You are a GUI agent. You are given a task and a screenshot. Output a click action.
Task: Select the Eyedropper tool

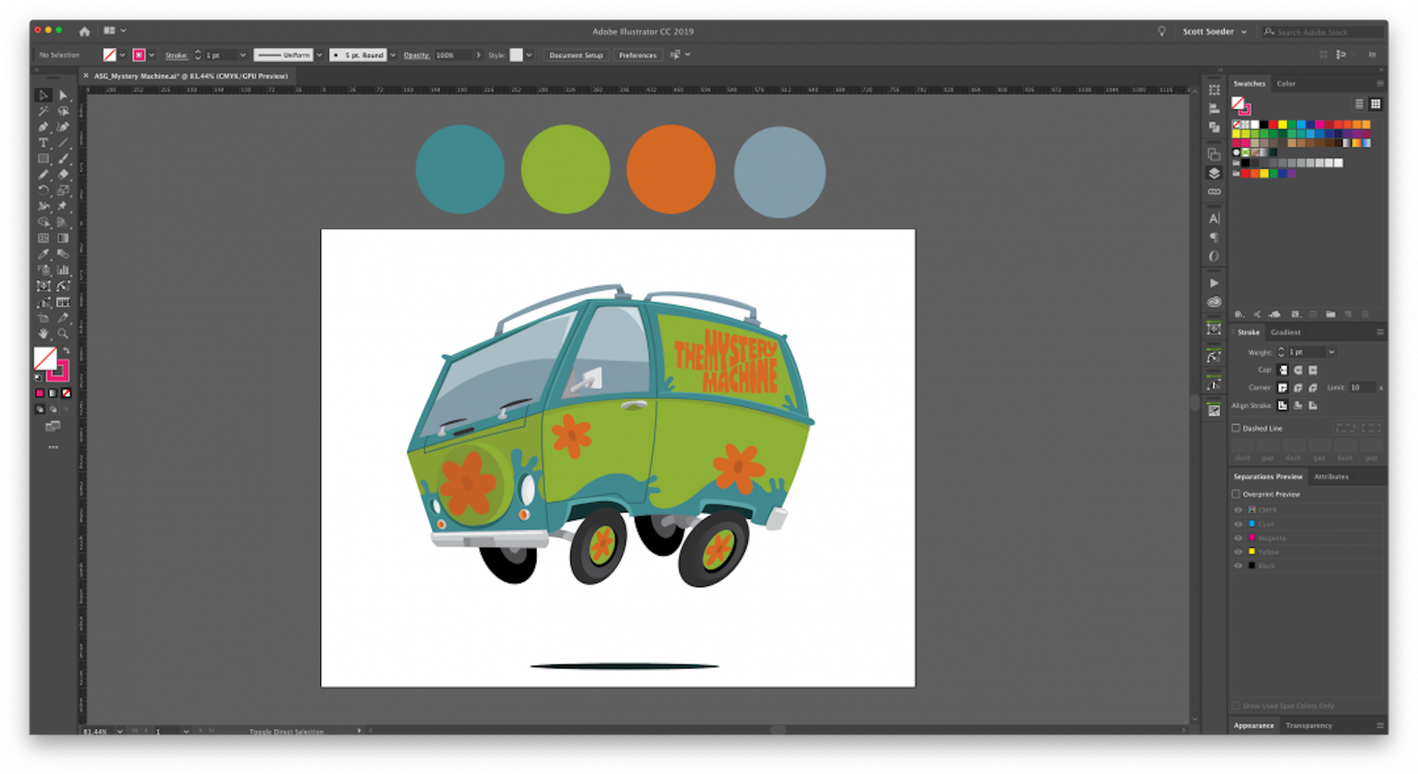(44, 254)
